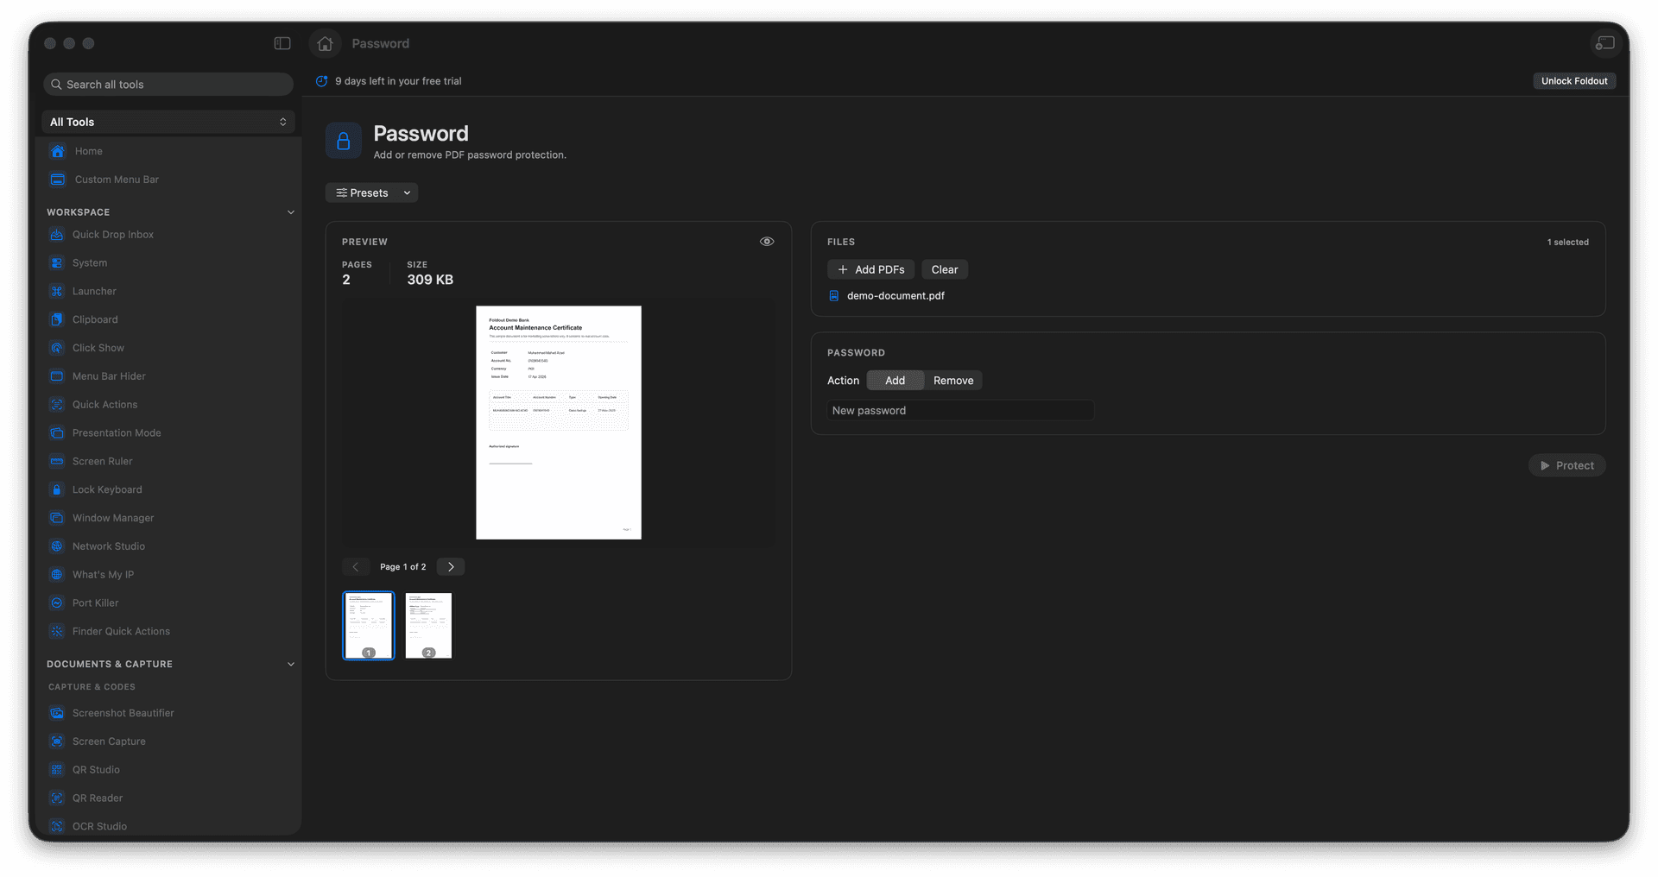Screen dimensions: 1658x877
Task: Open the OCR Studio icon
Action: coord(57,826)
